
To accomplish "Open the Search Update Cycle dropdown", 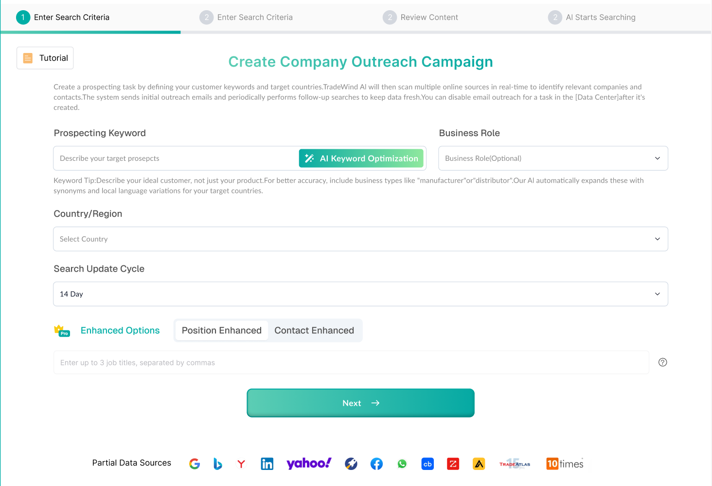I will coord(360,294).
